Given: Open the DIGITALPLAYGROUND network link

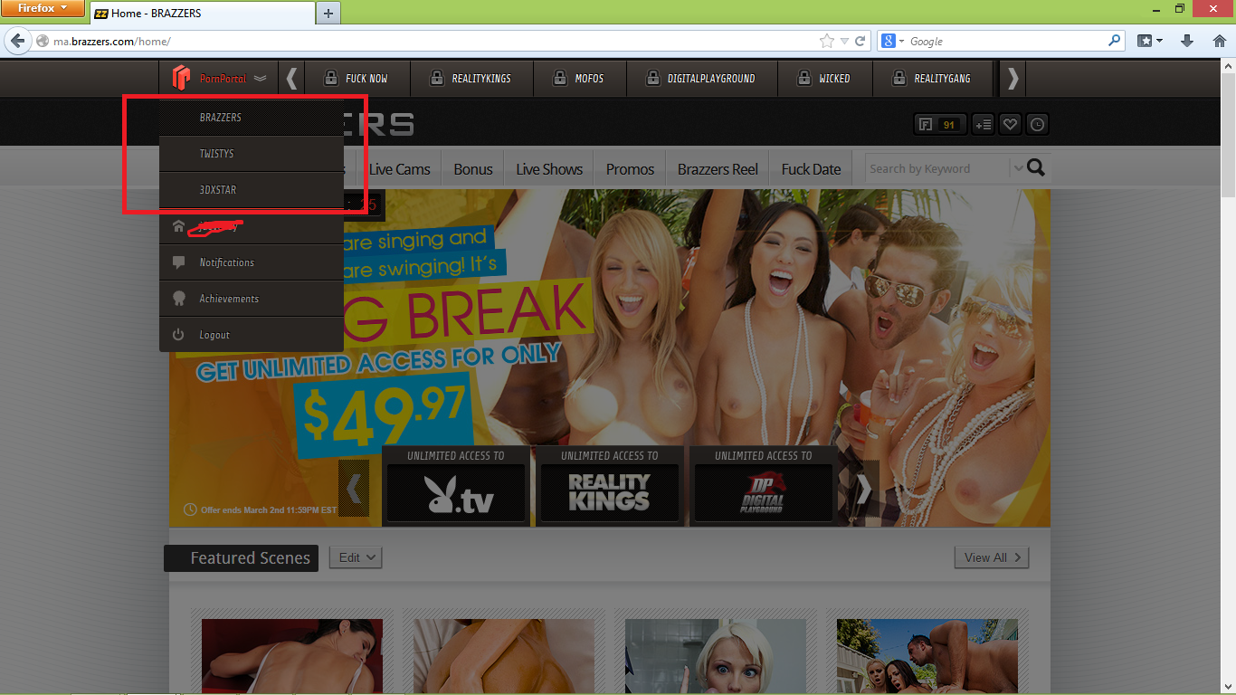Looking at the screenshot, I should click(x=700, y=79).
